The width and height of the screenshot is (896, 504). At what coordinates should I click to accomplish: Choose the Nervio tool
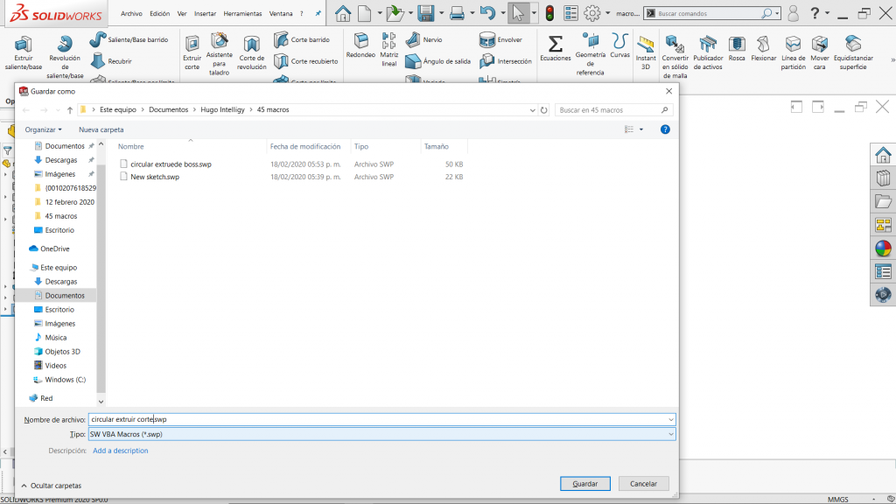coord(424,39)
